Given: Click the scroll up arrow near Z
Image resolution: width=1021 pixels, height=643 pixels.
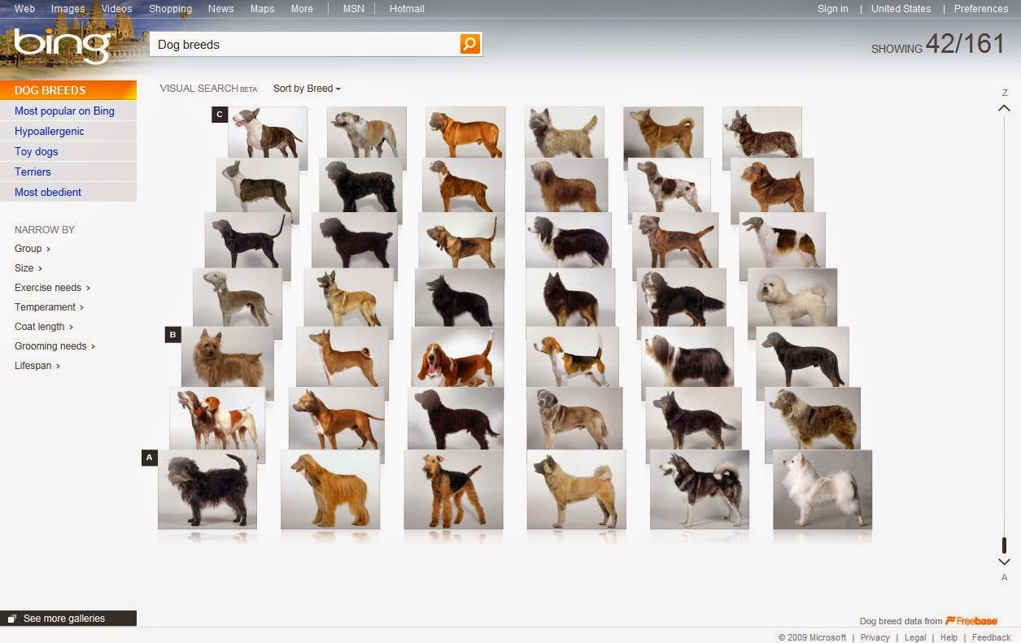Looking at the screenshot, I should pos(1004,108).
